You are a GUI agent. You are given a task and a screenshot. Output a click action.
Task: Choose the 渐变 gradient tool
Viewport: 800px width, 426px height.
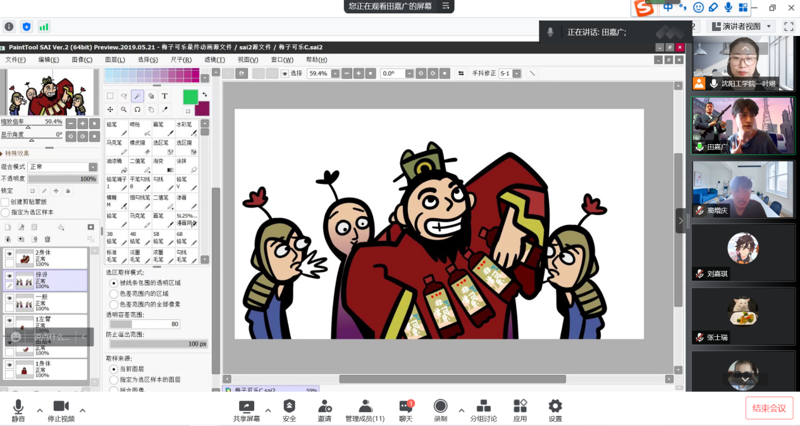click(163, 166)
